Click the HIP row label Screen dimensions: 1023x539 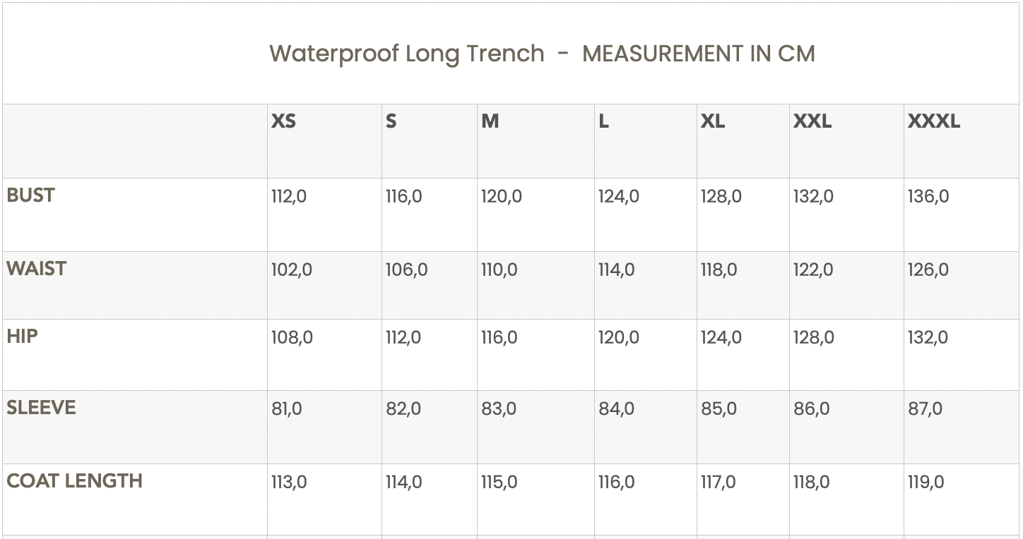point(22,337)
